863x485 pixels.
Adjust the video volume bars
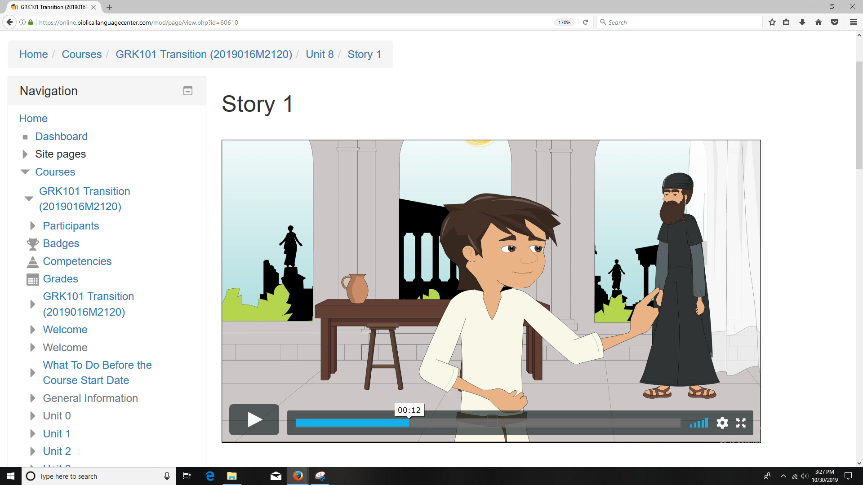coord(699,423)
